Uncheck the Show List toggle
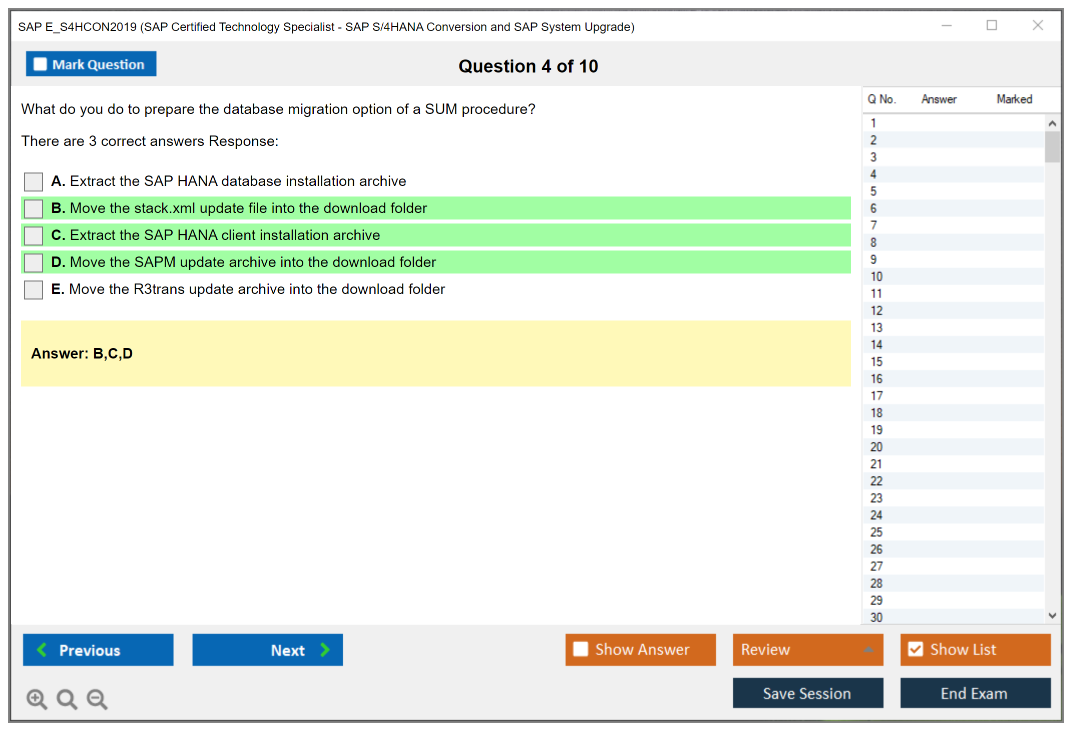The width and height of the screenshot is (1076, 735). (x=915, y=649)
